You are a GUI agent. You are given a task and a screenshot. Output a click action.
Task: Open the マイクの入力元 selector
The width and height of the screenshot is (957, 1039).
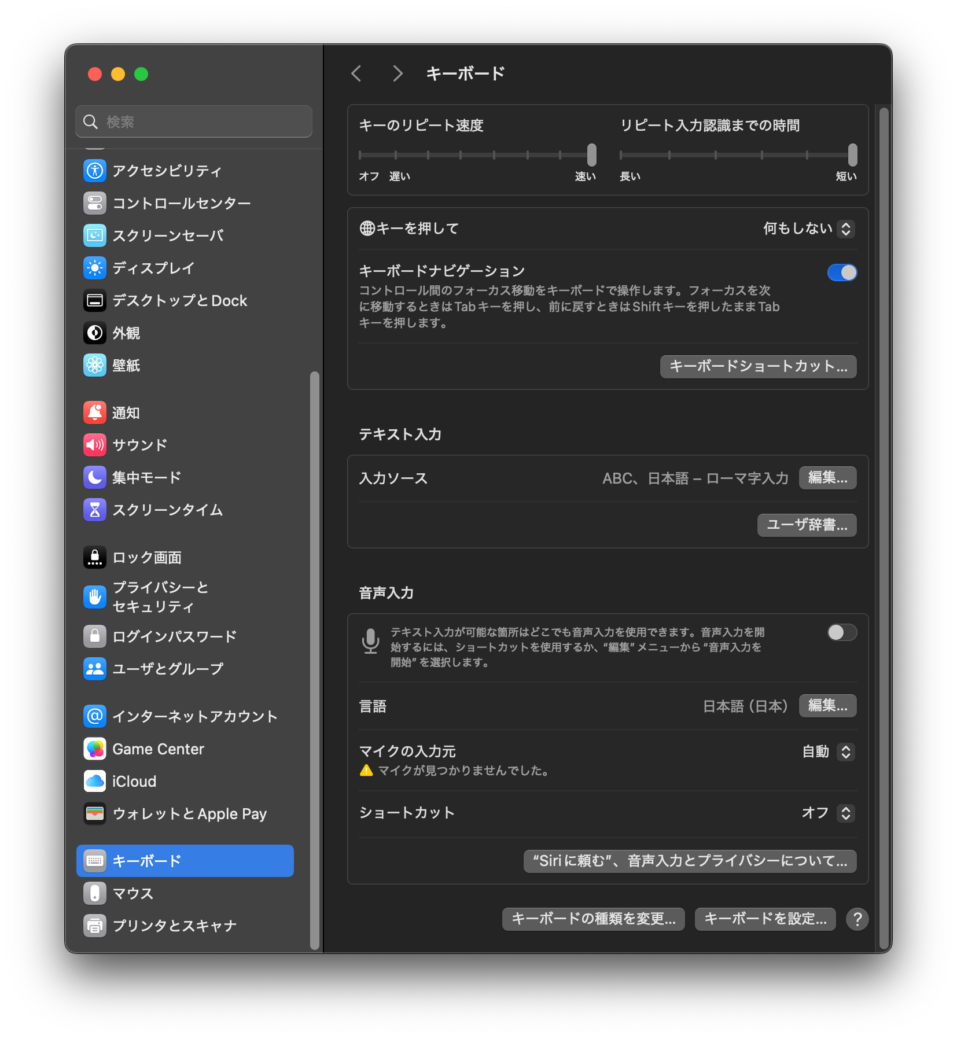point(826,751)
